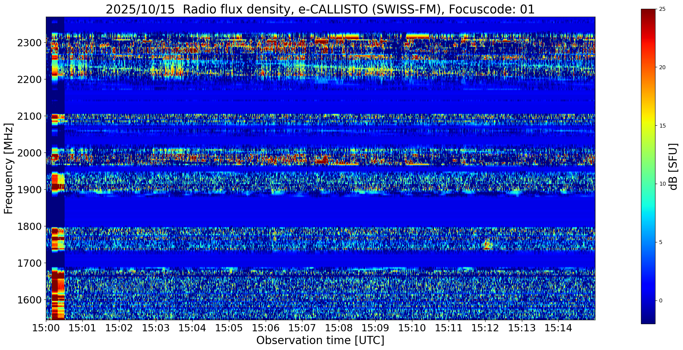Click the plot title text

(x=320, y=10)
